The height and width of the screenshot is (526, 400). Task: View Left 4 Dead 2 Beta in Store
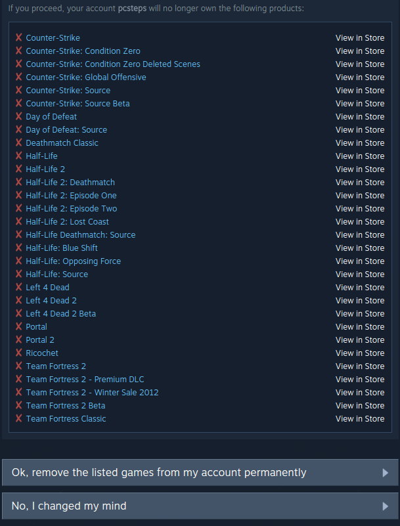pos(360,313)
